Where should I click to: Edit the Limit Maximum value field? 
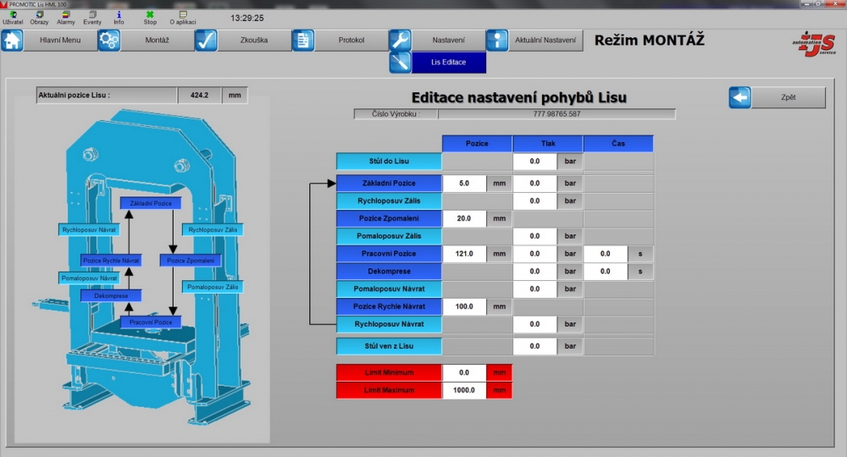464,391
